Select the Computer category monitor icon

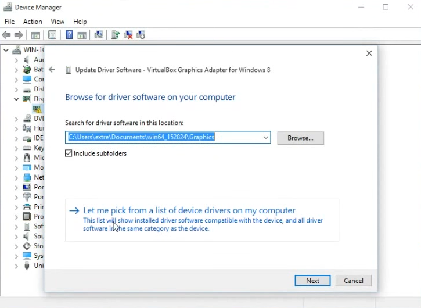[x=27, y=79]
